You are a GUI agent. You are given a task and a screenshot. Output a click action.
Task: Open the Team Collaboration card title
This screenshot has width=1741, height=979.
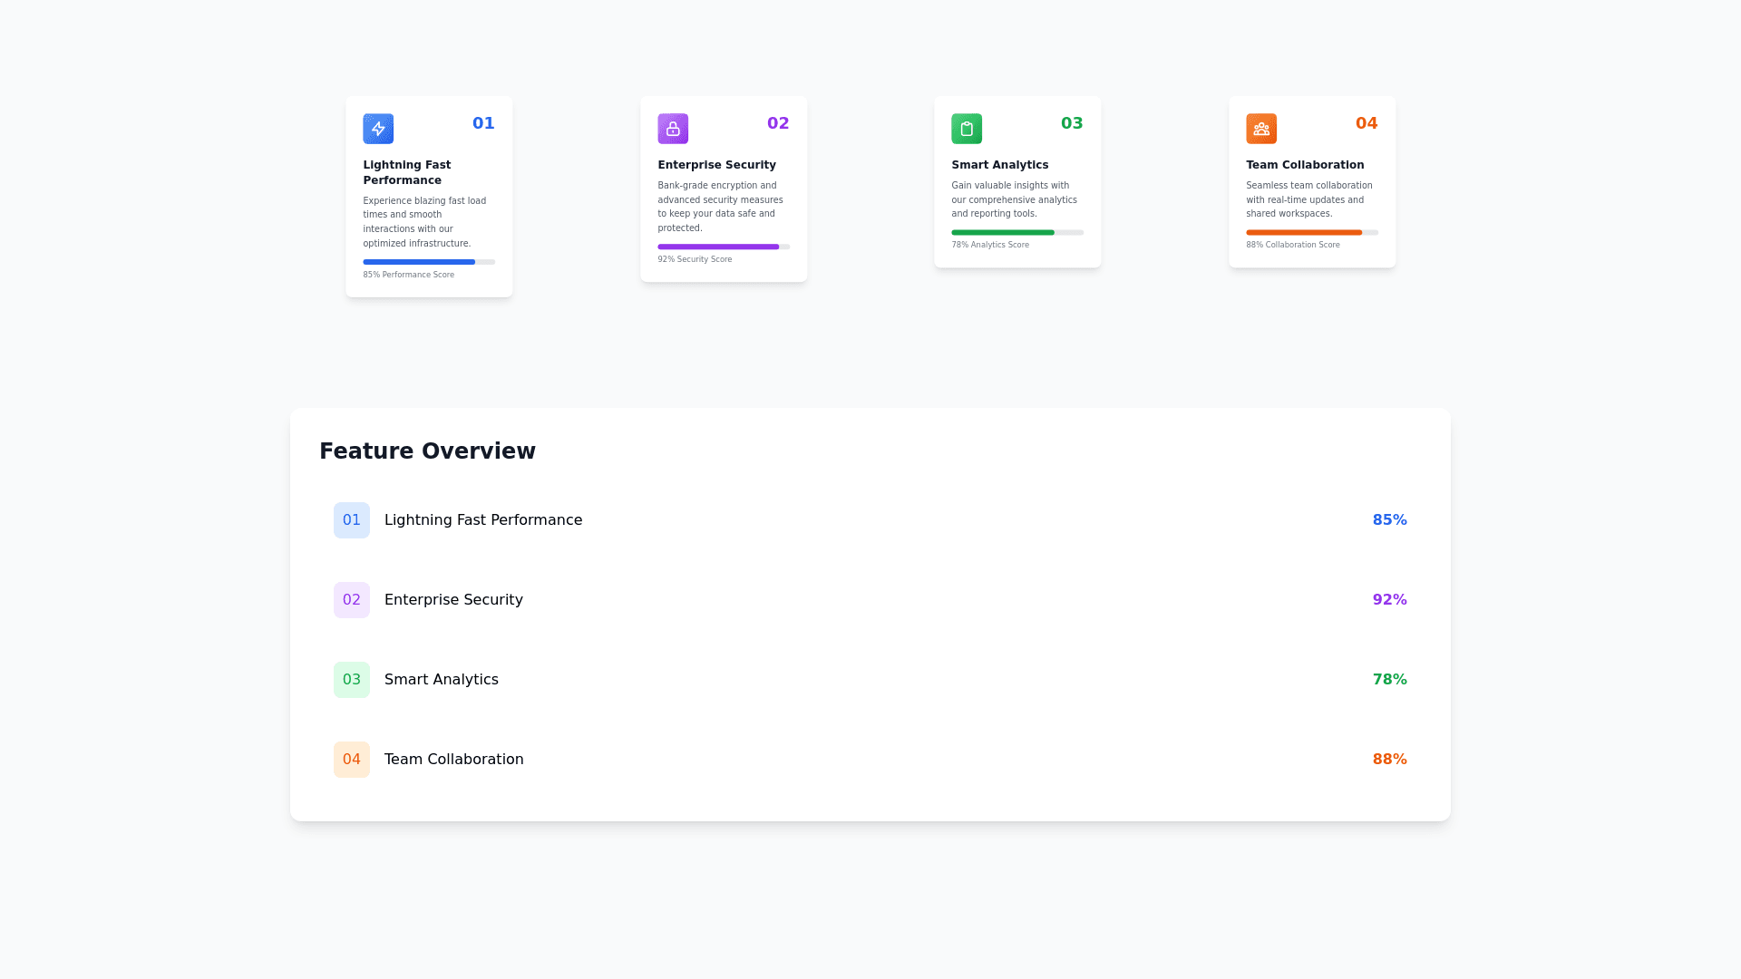click(1305, 165)
